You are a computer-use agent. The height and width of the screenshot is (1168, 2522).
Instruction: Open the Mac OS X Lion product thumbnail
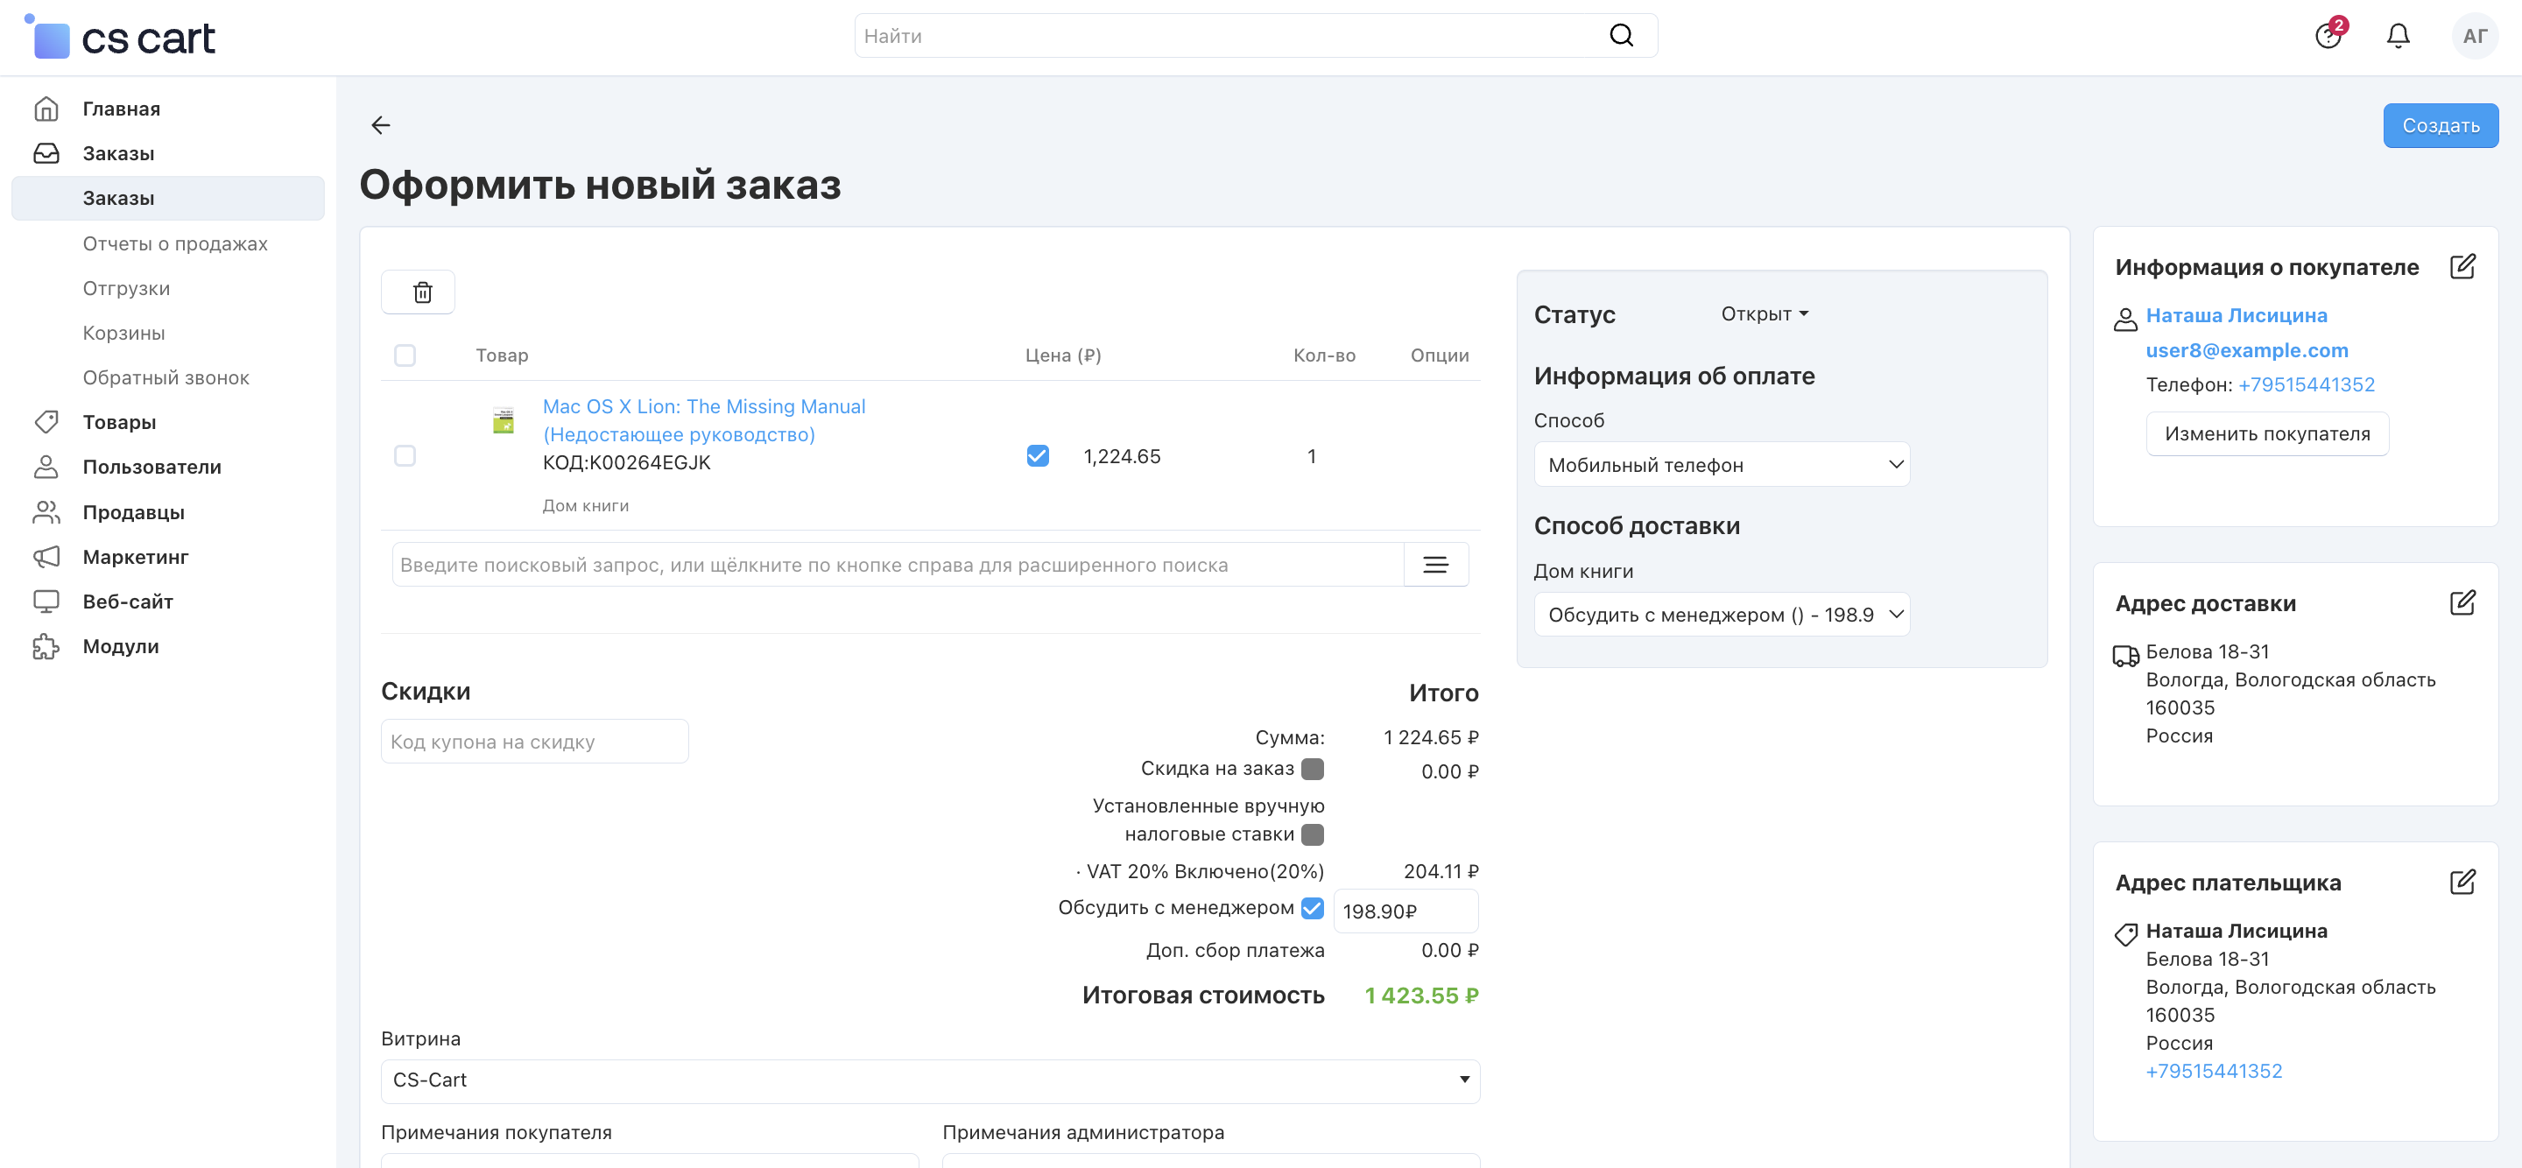(504, 422)
